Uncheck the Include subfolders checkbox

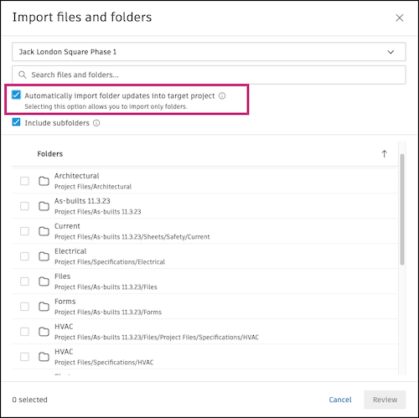[16, 122]
